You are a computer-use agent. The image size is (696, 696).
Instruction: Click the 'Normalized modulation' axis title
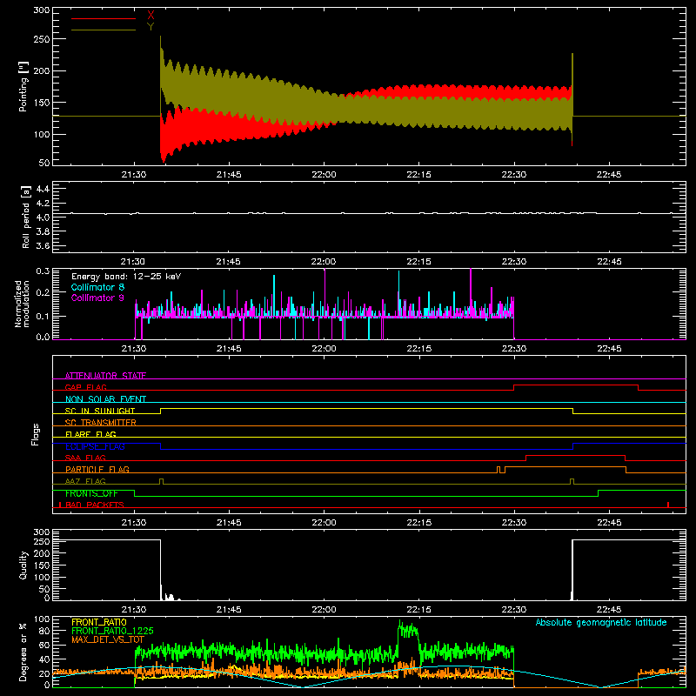22,304
